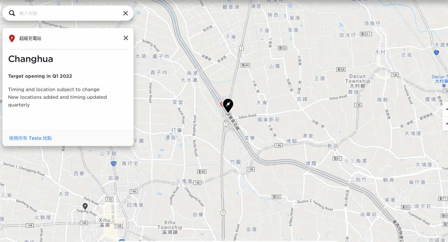Click the Section 3, Yaofeng Road label
This screenshot has height=242, width=448.
click(315, 205)
